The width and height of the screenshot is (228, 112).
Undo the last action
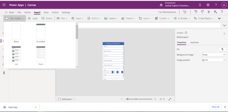coord(196,12)
